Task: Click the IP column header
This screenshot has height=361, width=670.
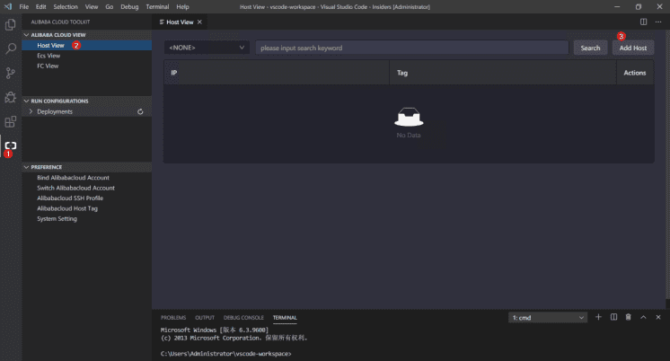Action: pos(277,73)
